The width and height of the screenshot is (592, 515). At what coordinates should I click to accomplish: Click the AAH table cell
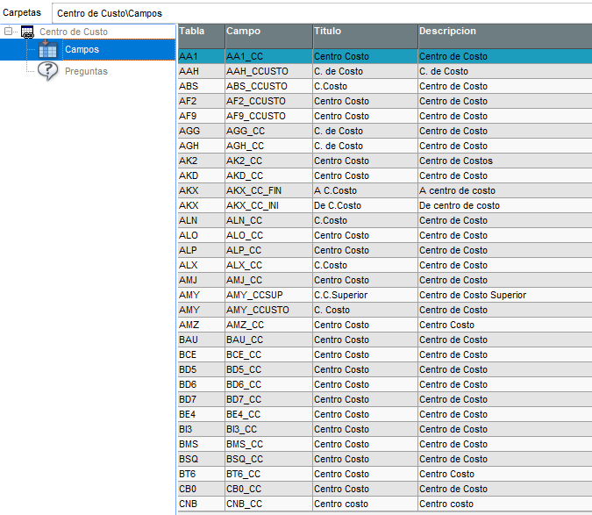[201, 71]
